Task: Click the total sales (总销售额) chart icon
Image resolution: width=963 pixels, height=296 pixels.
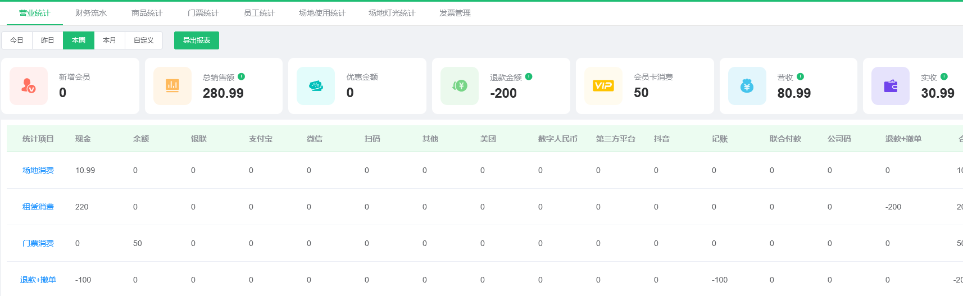Action: (172, 86)
